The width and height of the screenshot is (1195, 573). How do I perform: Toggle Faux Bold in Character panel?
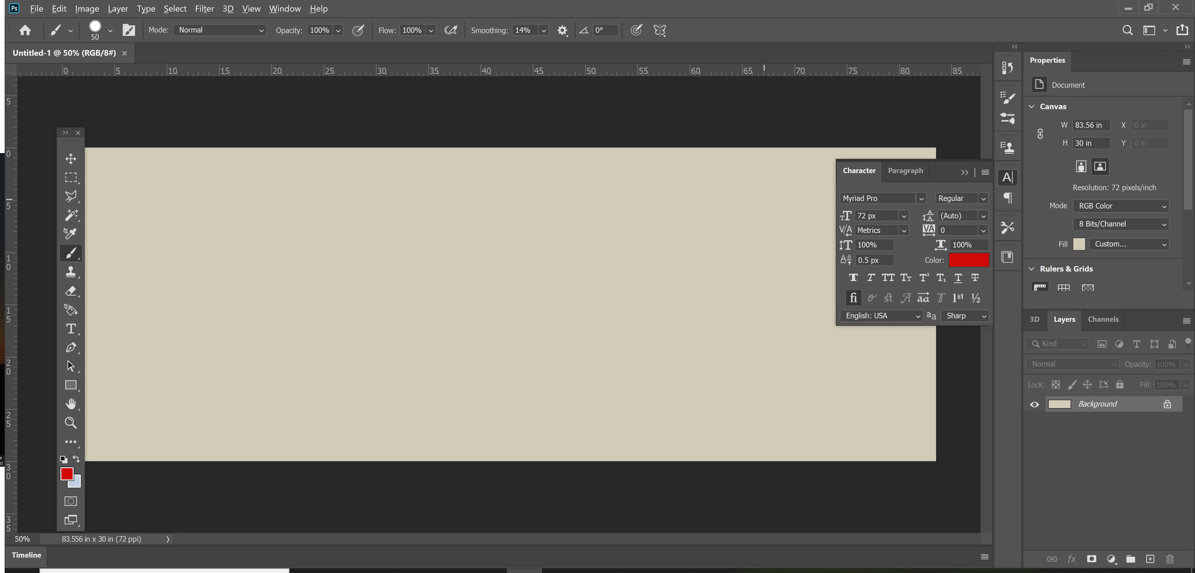click(853, 278)
